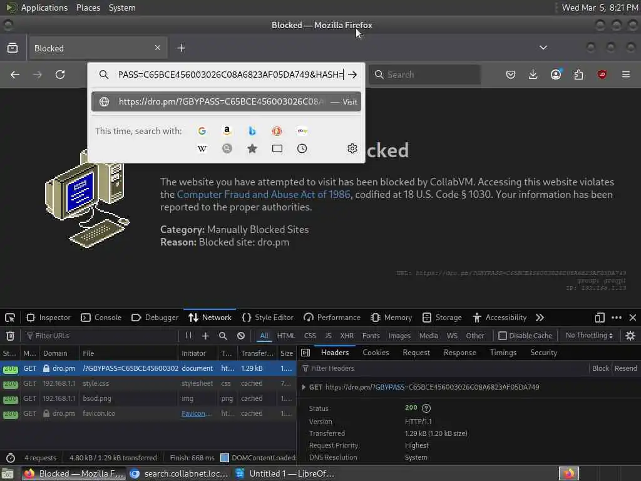The image size is (641, 481).
Task: Search this time with DuckDuckGo
Action: [277, 131]
